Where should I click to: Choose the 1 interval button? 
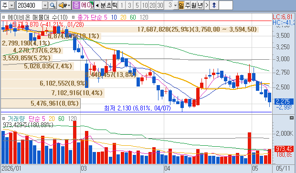[x=122, y=5]
